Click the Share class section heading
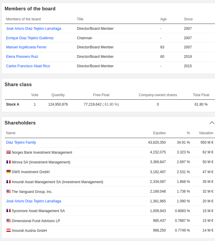This screenshot has height=241, width=215. tap(18, 85)
